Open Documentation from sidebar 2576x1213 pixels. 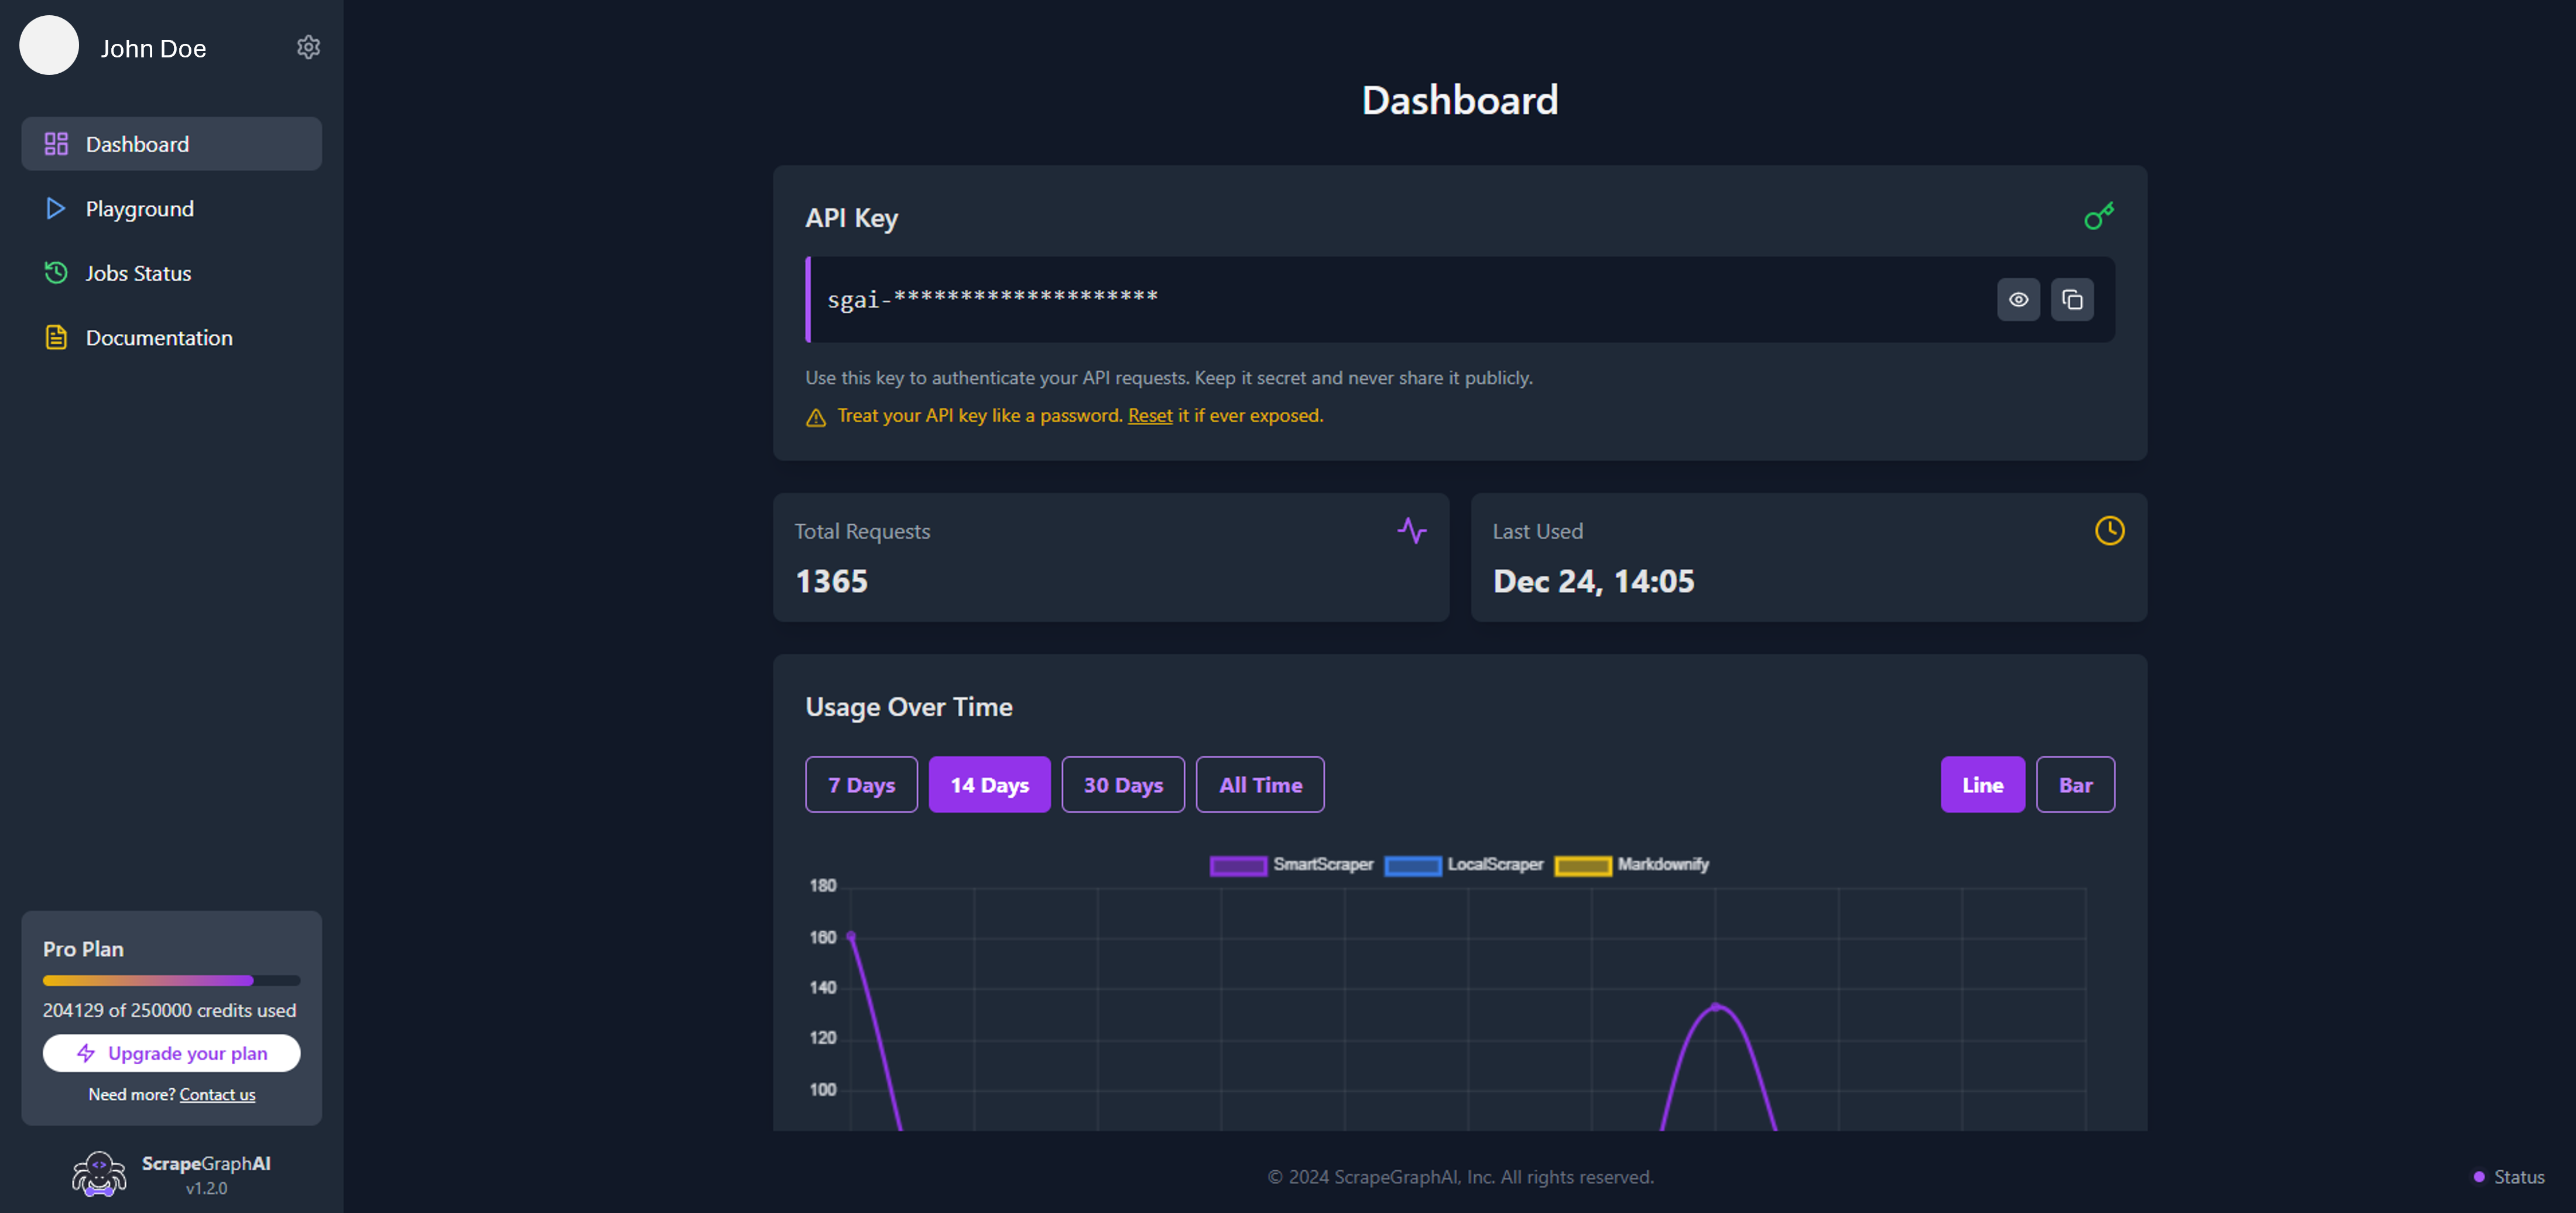pos(158,337)
